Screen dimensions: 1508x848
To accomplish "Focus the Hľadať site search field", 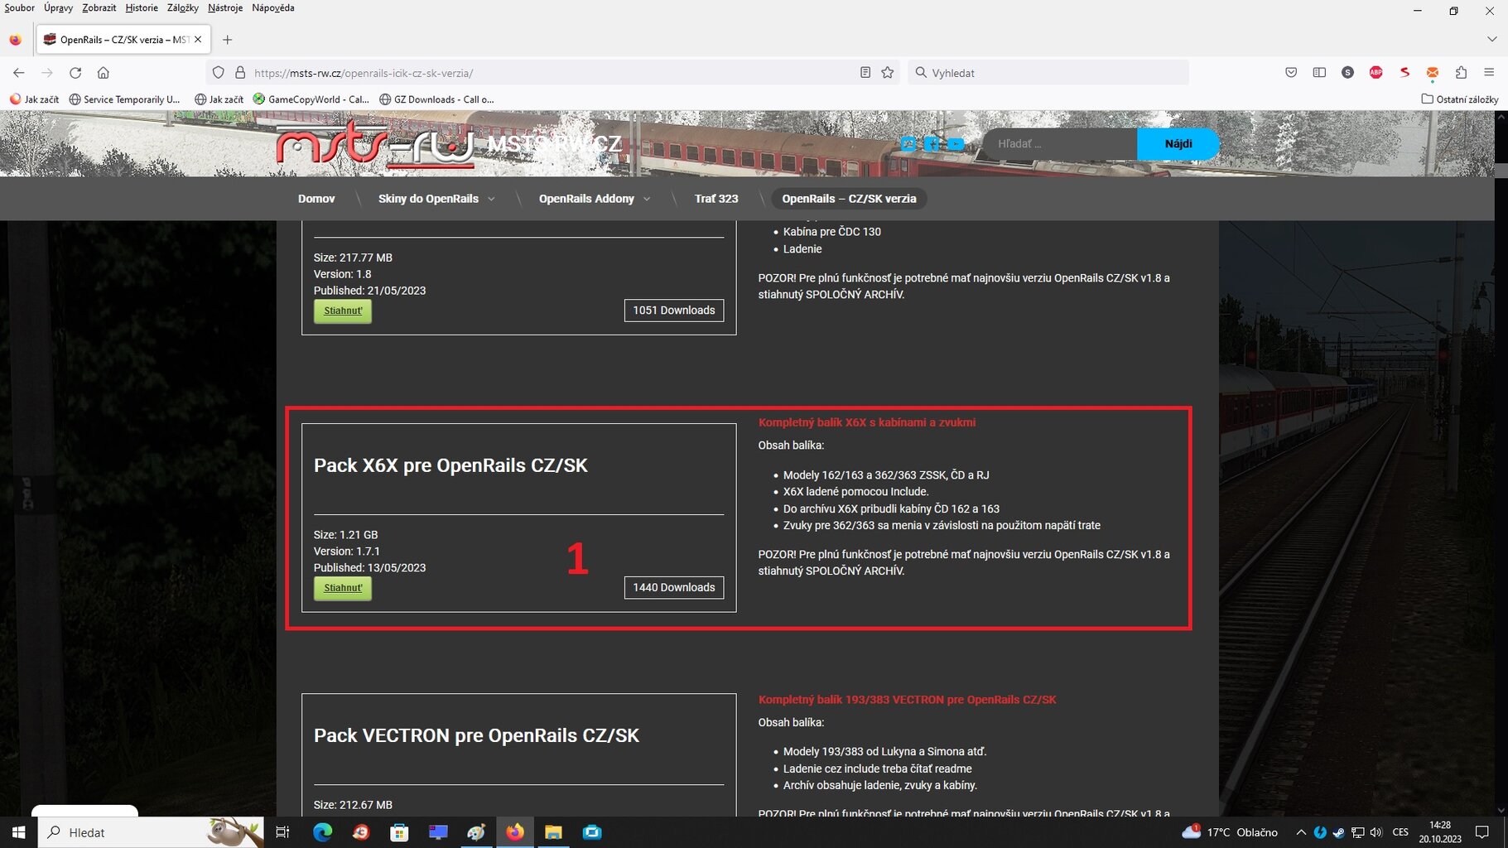I will tap(1060, 144).
